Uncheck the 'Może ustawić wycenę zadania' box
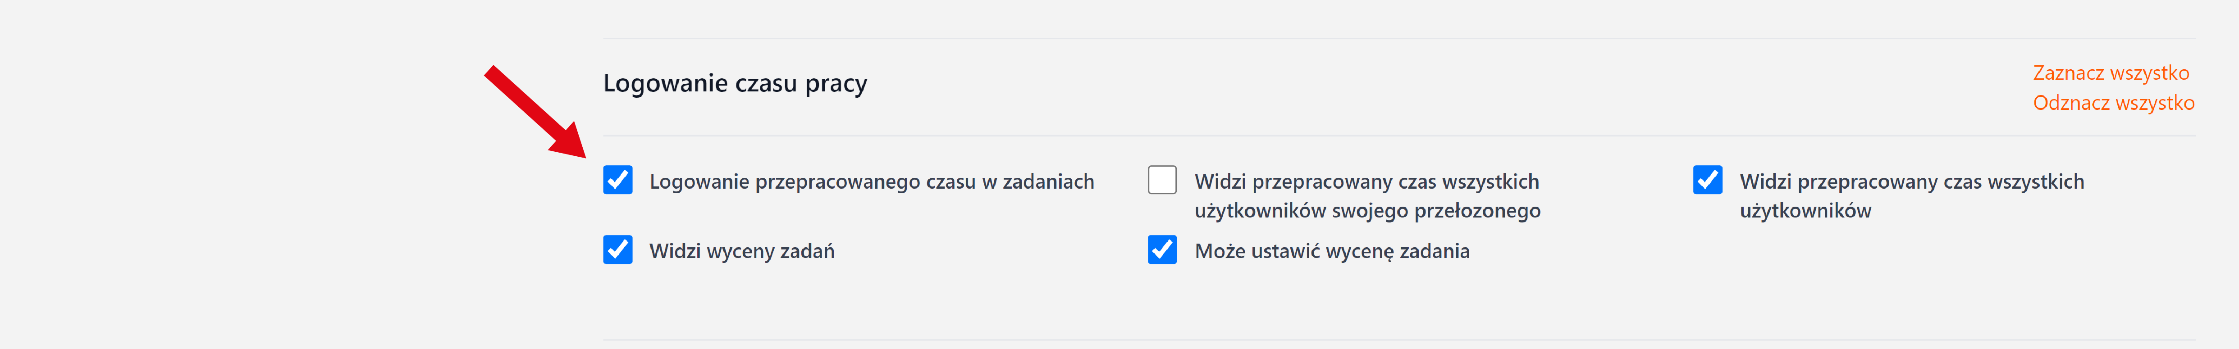The height and width of the screenshot is (349, 2239). [1162, 250]
